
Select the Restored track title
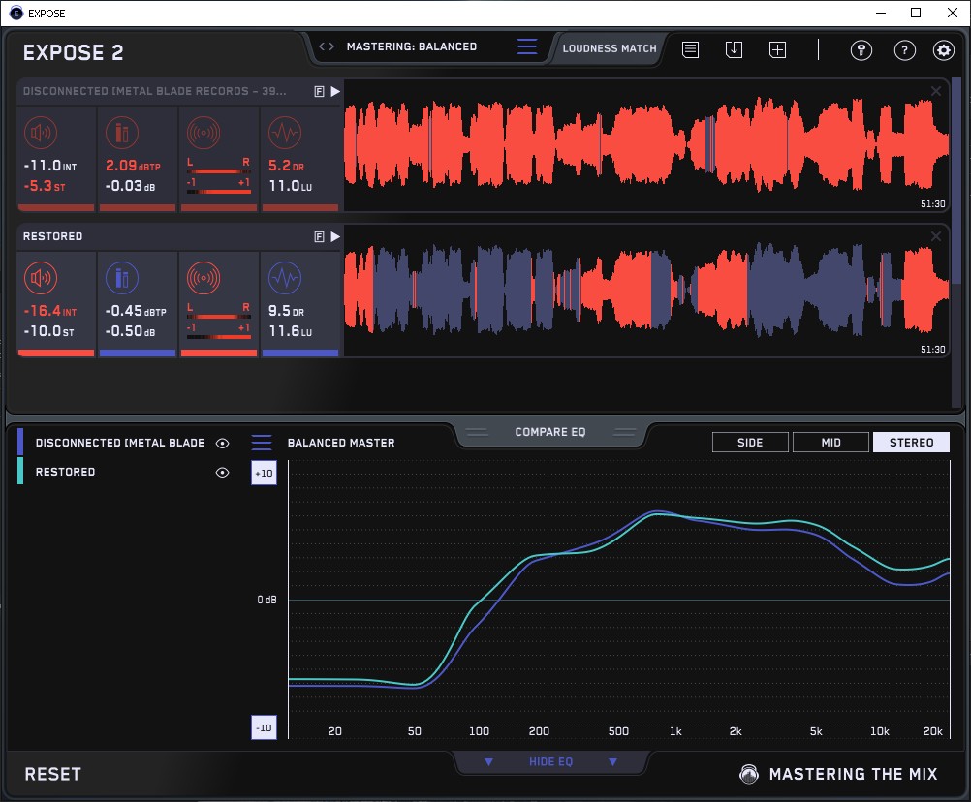(x=52, y=236)
